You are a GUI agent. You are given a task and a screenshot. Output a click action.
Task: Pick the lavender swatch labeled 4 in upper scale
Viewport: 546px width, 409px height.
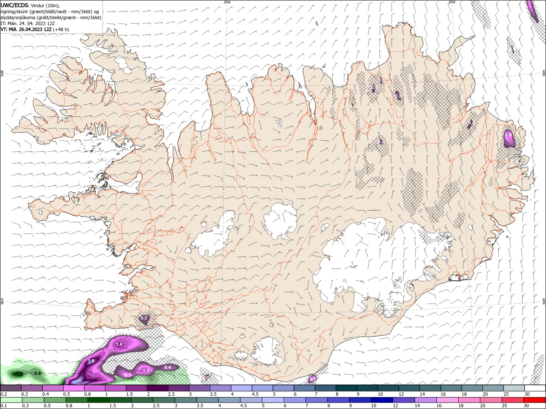click(x=241, y=388)
